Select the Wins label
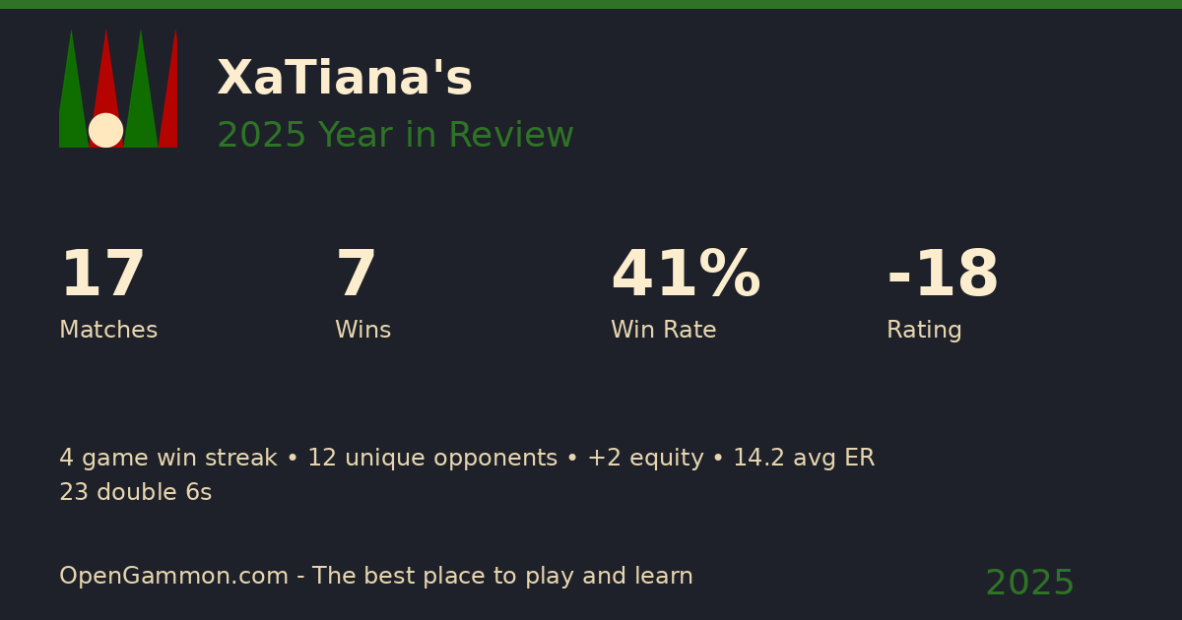 coord(362,331)
